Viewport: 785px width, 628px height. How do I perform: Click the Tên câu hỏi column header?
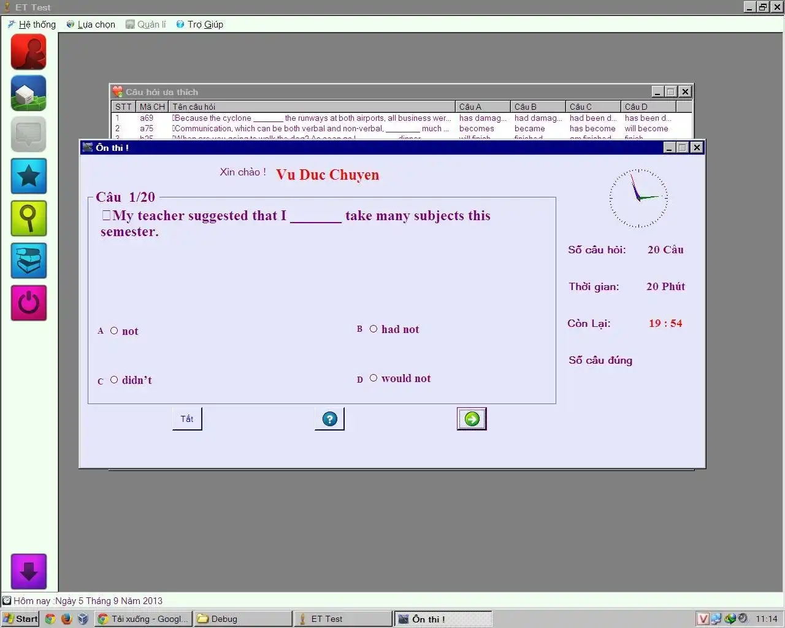[312, 107]
